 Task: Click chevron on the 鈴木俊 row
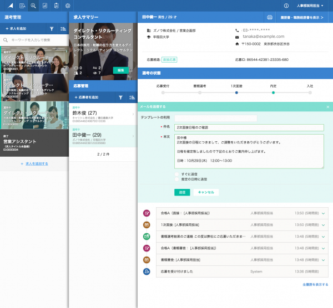[133, 114]
